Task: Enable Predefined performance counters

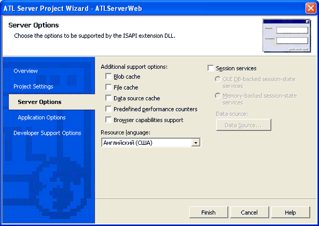Action: [109, 109]
